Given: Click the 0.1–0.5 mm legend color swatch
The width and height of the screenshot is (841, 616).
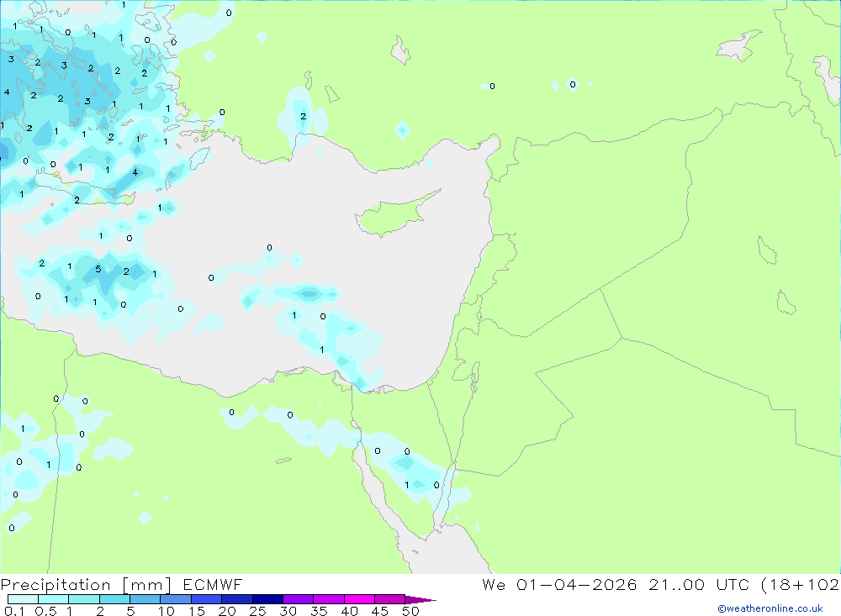Looking at the screenshot, I should click(23, 599).
